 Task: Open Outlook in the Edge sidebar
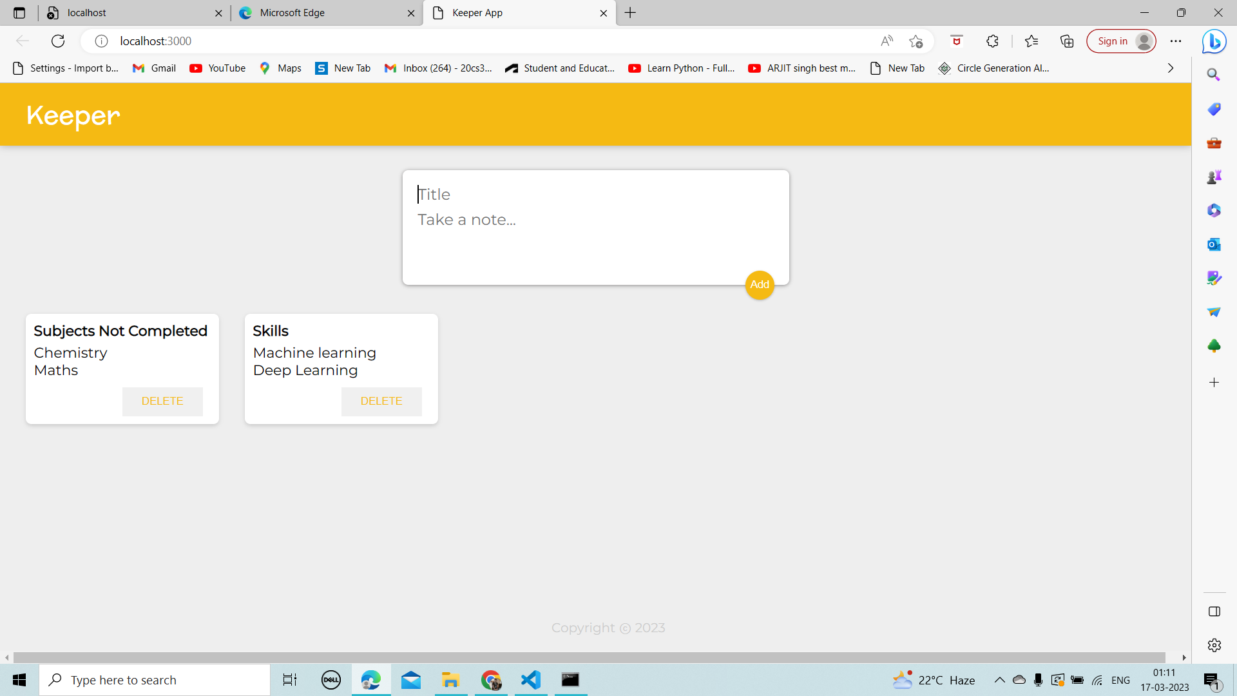coord(1214,244)
